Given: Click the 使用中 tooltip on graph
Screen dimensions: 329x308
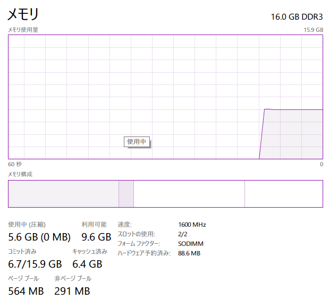Looking at the screenshot, I should point(137,142).
